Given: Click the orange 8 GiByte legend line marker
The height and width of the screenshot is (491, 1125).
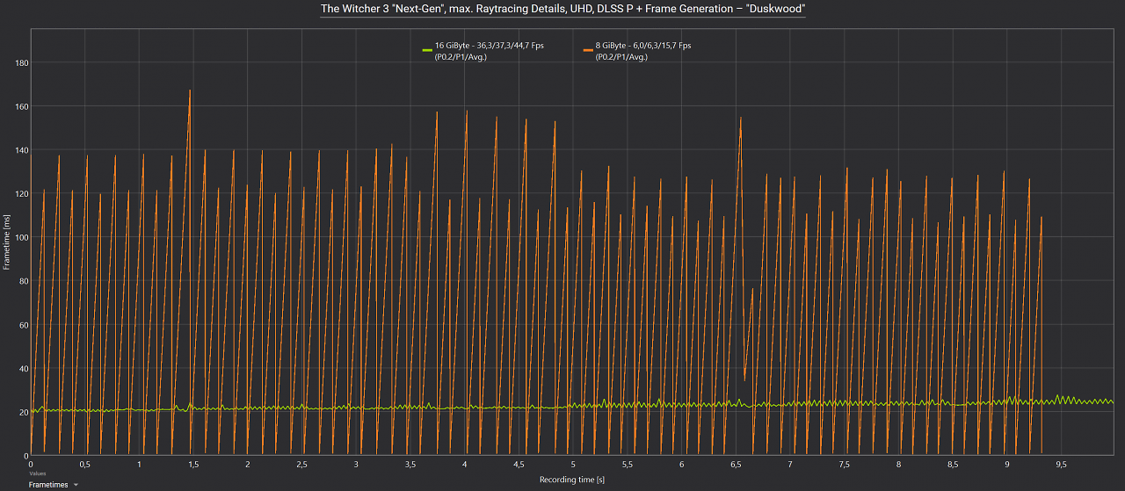Looking at the screenshot, I should (588, 51).
